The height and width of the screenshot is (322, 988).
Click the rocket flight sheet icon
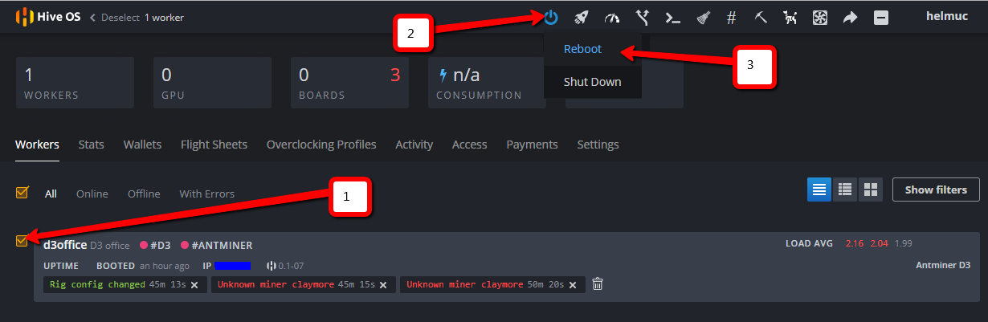point(582,17)
